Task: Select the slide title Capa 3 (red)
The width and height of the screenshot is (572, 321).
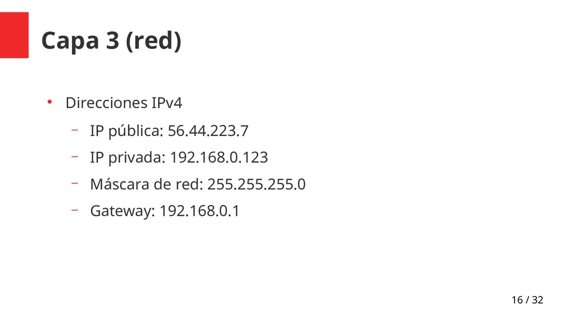Action: click(x=111, y=40)
